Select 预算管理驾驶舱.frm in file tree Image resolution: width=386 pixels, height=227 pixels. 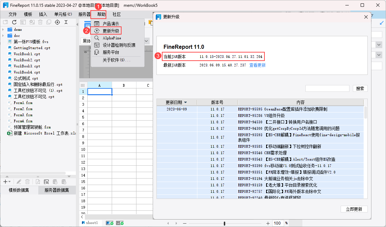pyautogui.click(x=32, y=127)
